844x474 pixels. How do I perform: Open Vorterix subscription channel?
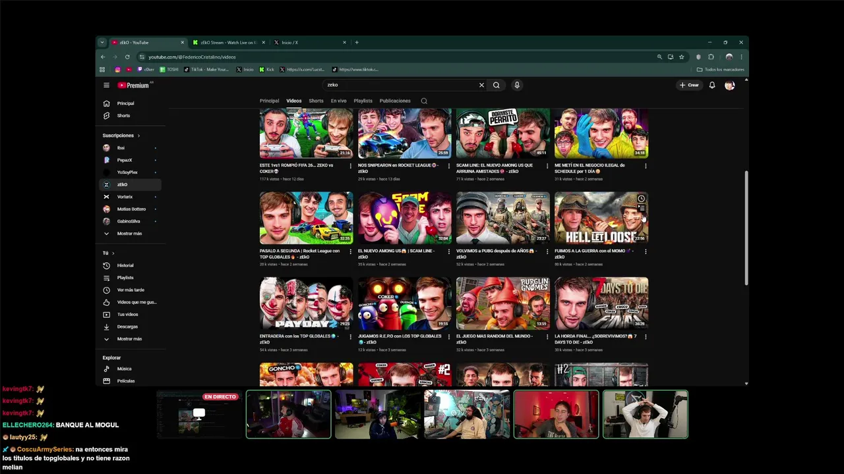130,197
